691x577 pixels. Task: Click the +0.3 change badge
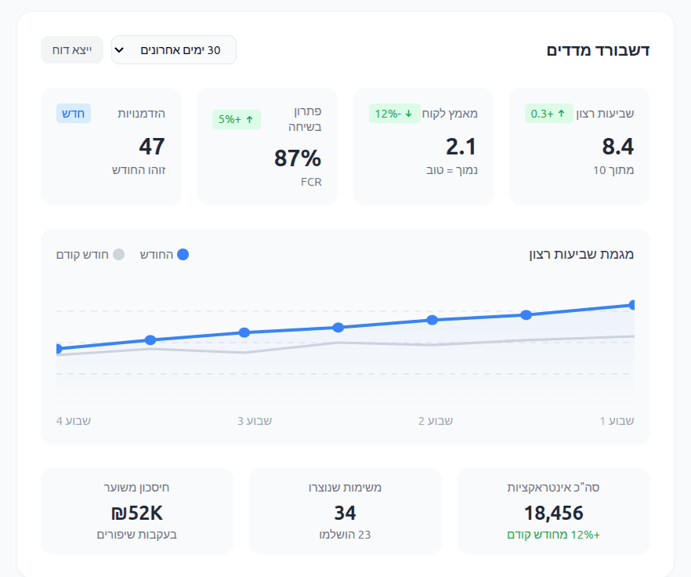coord(548,114)
